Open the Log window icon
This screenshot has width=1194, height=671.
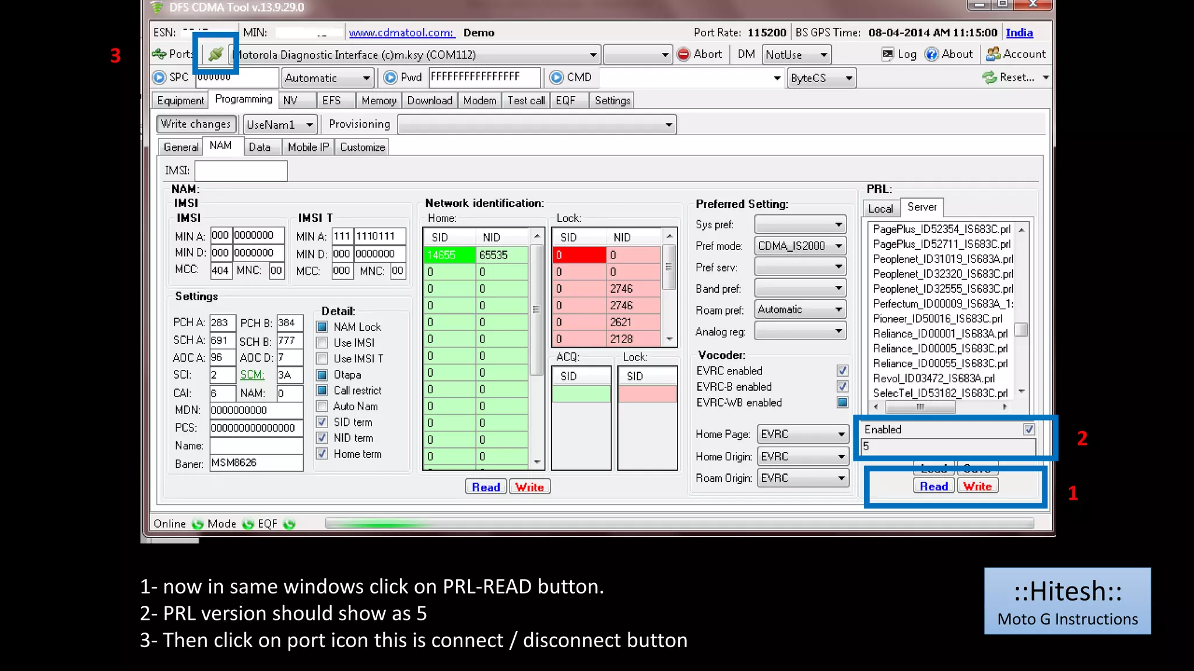887,54
